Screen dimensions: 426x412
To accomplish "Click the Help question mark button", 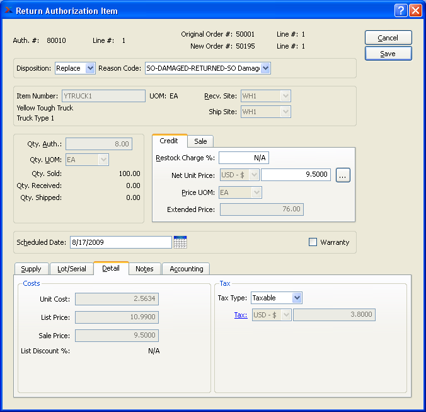I will pos(401,11).
